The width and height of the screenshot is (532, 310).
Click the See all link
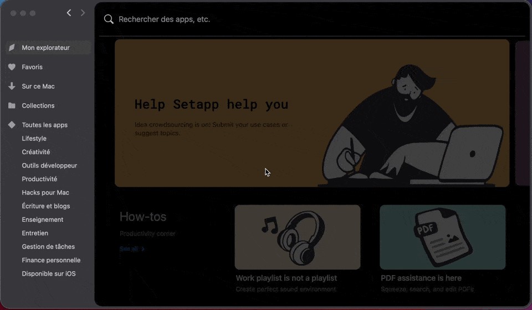click(x=132, y=249)
